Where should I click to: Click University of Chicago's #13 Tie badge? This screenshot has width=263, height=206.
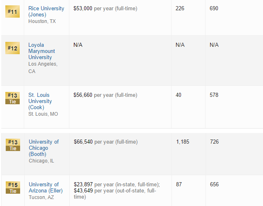(x=12, y=145)
